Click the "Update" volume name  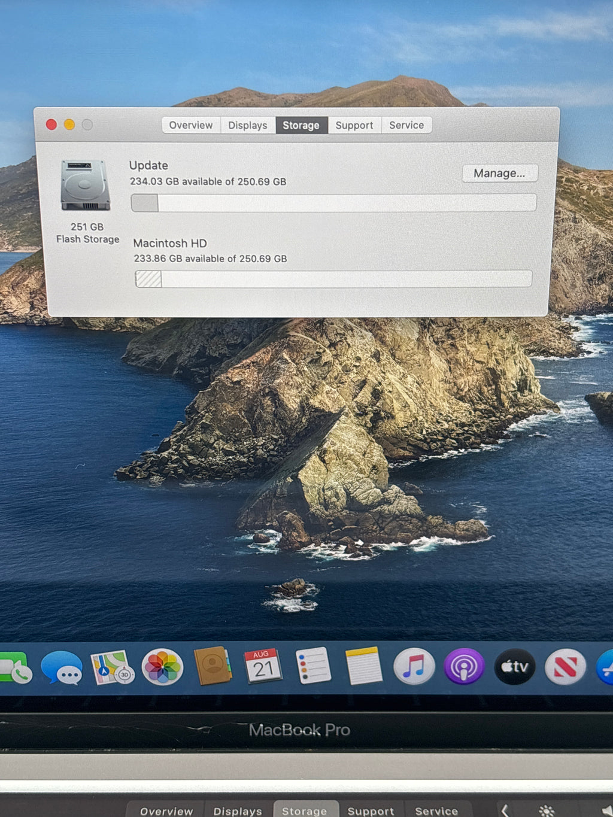(x=148, y=165)
